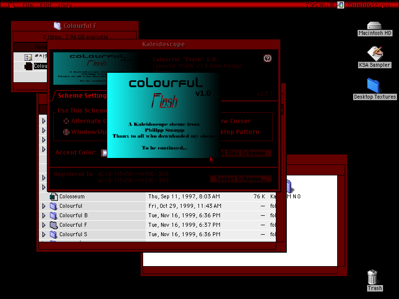
Task: Select the Colourful S folder icon
Action: tap(53, 234)
